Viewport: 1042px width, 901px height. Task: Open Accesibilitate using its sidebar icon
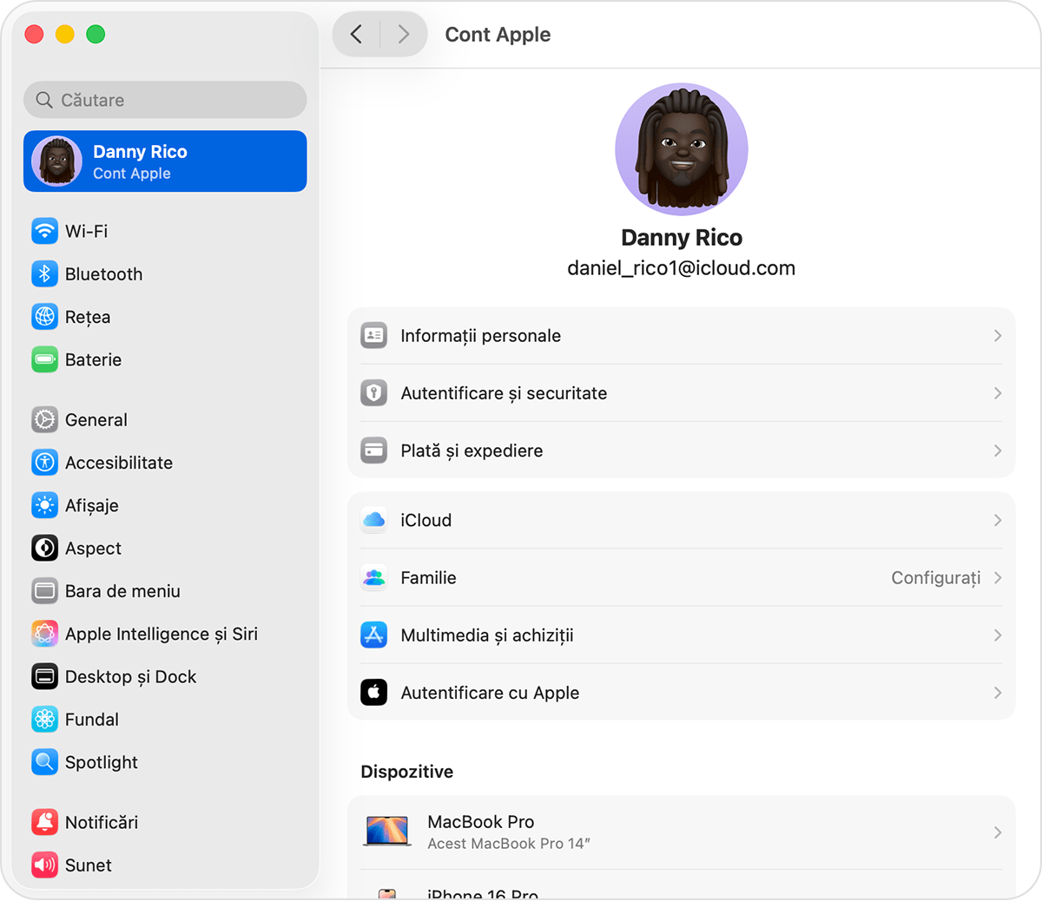pos(44,463)
